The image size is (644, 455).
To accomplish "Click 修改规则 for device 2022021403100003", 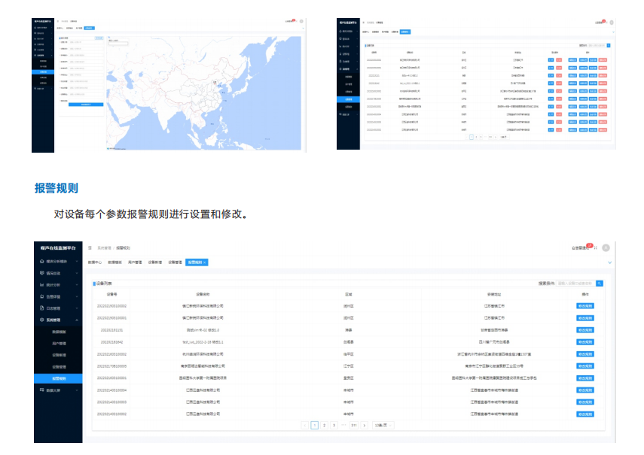I will coord(584,402).
